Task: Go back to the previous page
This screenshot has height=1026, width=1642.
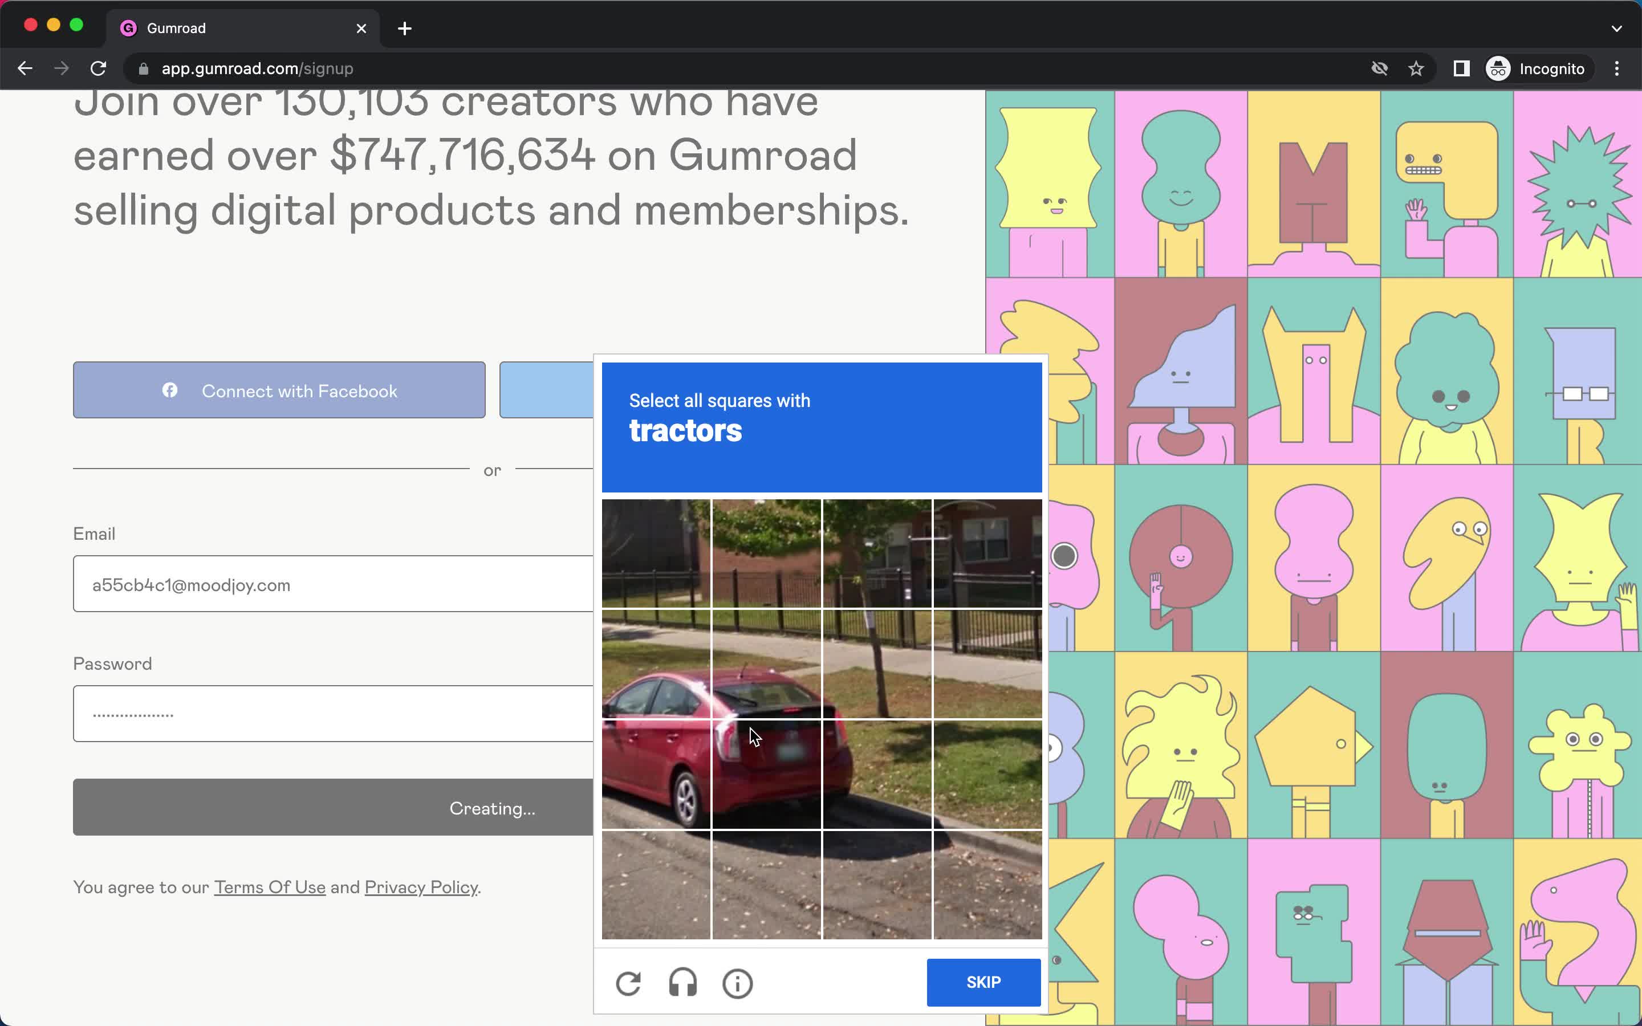Action: (x=25, y=68)
